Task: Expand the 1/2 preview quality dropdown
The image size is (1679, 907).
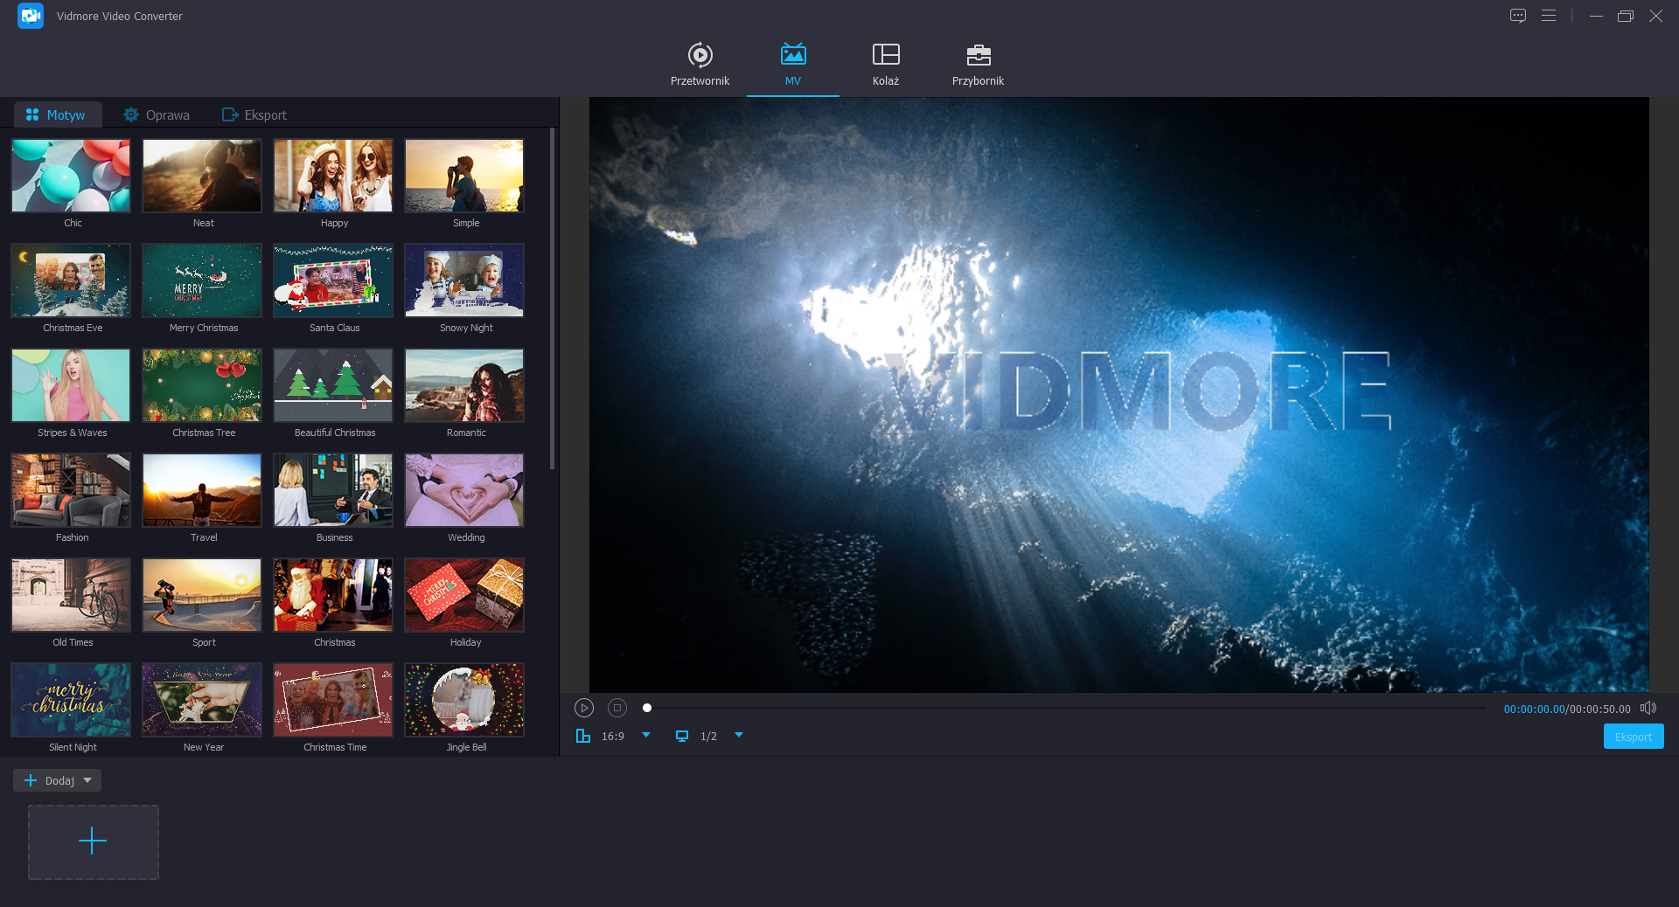Action: click(x=739, y=735)
